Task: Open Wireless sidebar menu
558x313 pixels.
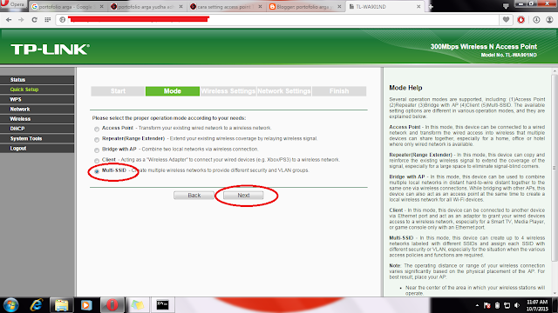Action: pos(37,119)
